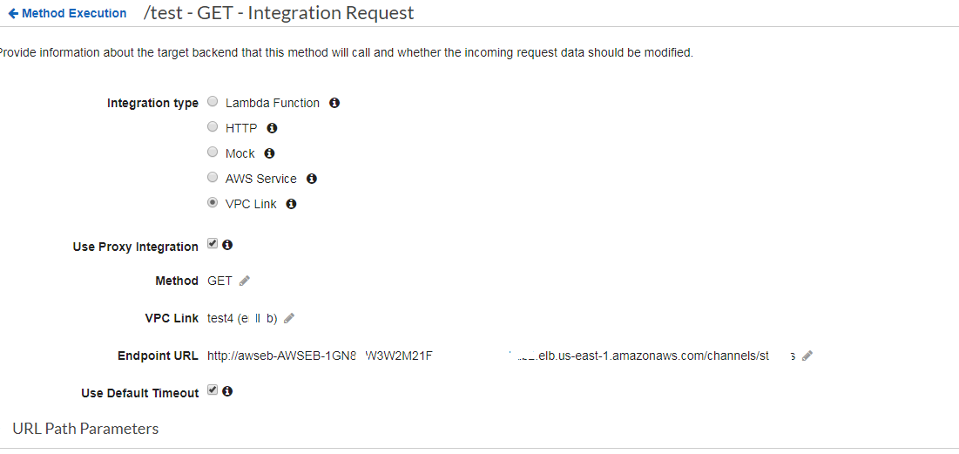The image size is (959, 454).
Task: Expand URL Path Parameters section
Action: click(x=85, y=429)
